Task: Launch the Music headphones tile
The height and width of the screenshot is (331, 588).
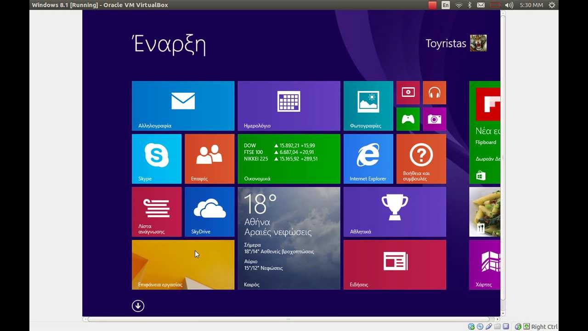Action: (x=435, y=93)
